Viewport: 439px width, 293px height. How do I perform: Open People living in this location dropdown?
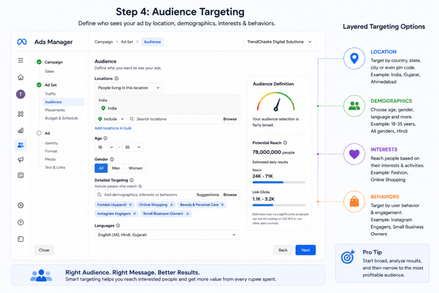[129, 88]
